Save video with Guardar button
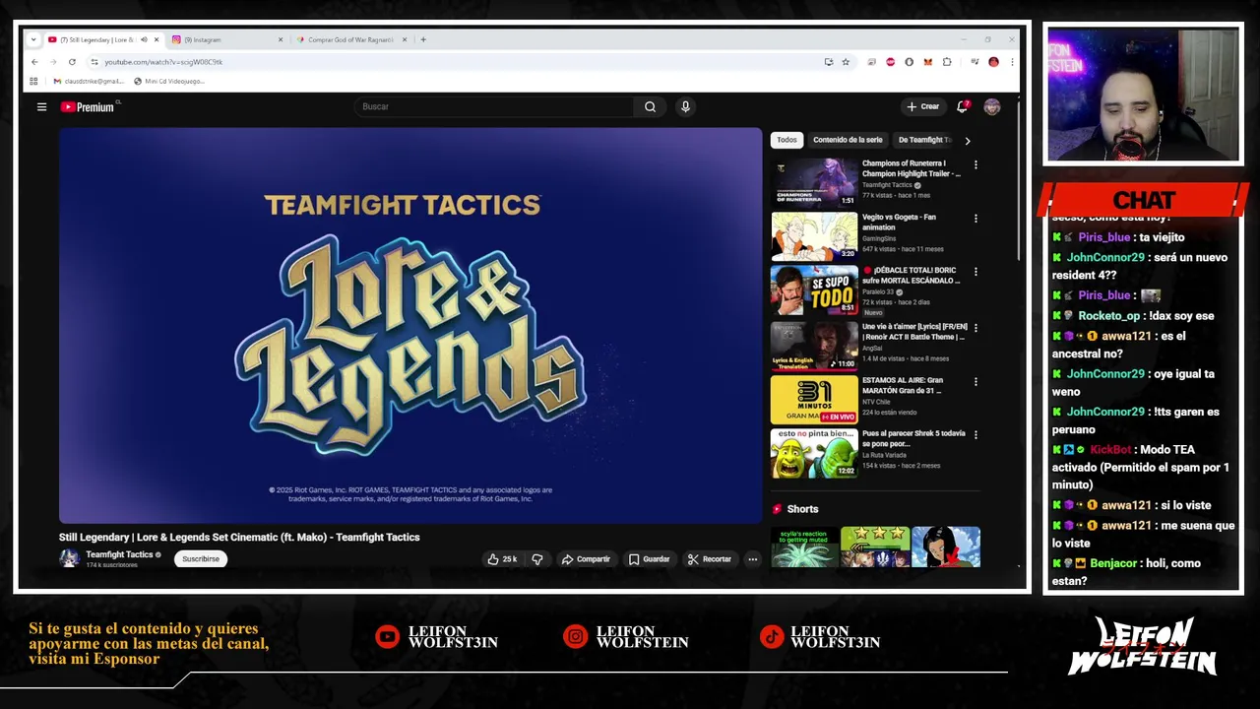The width and height of the screenshot is (1260, 709). click(649, 559)
